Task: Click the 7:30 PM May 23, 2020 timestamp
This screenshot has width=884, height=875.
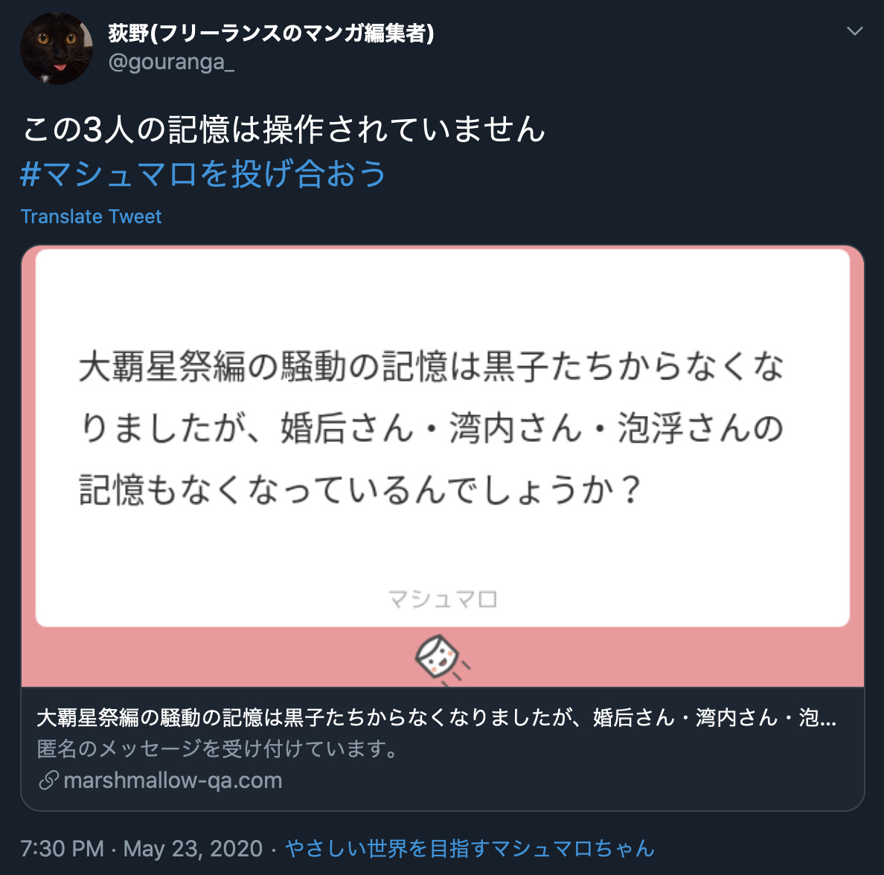Action: 141,848
